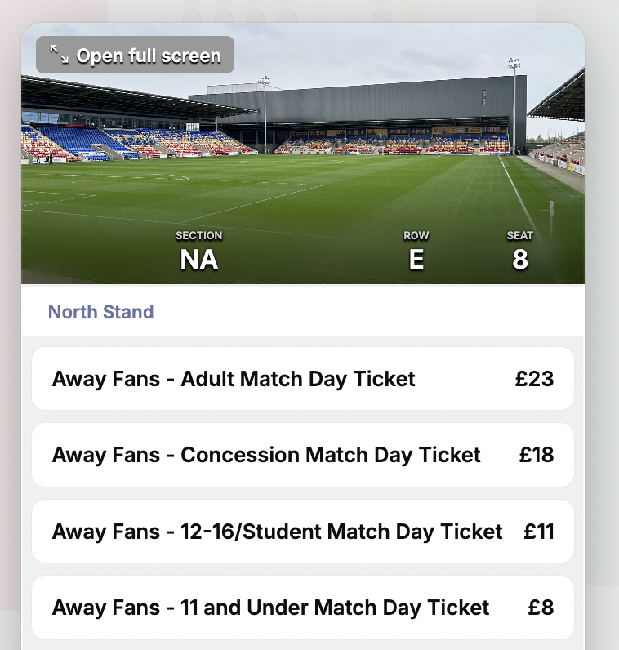Click the section value NA
The height and width of the screenshot is (650, 619).
(x=199, y=260)
